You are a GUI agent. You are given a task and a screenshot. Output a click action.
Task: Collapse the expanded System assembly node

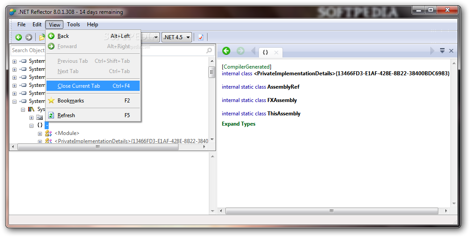(14, 102)
